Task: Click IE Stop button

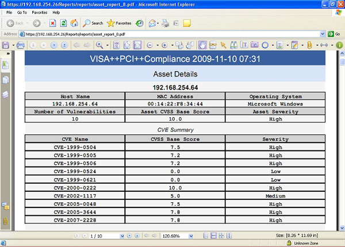Action: click(x=52, y=24)
